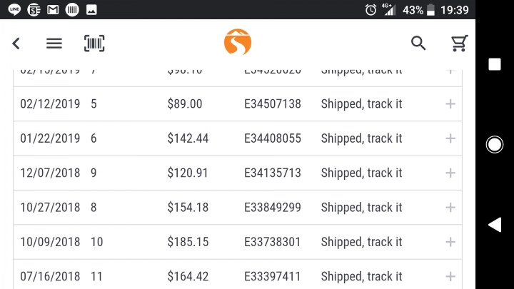Expand order E34408055 details
This screenshot has width=514, height=289.
[450, 138]
